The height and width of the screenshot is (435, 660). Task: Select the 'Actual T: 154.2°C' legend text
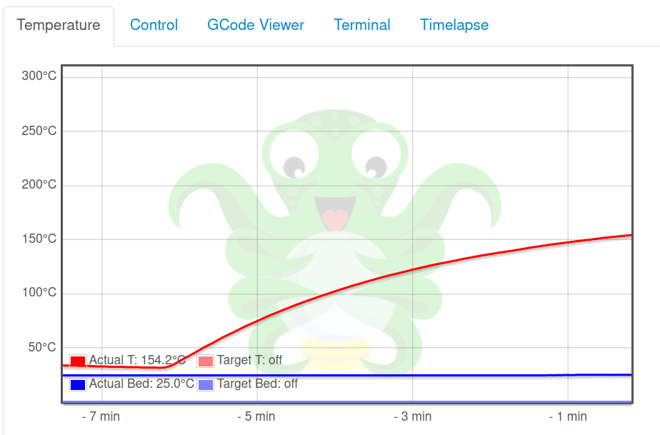[137, 361]
